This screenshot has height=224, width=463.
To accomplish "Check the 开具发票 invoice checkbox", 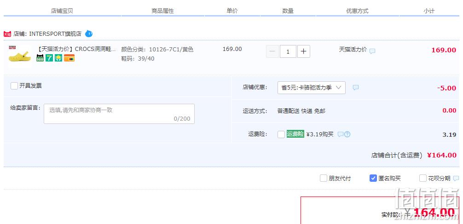I will point(14,86).
